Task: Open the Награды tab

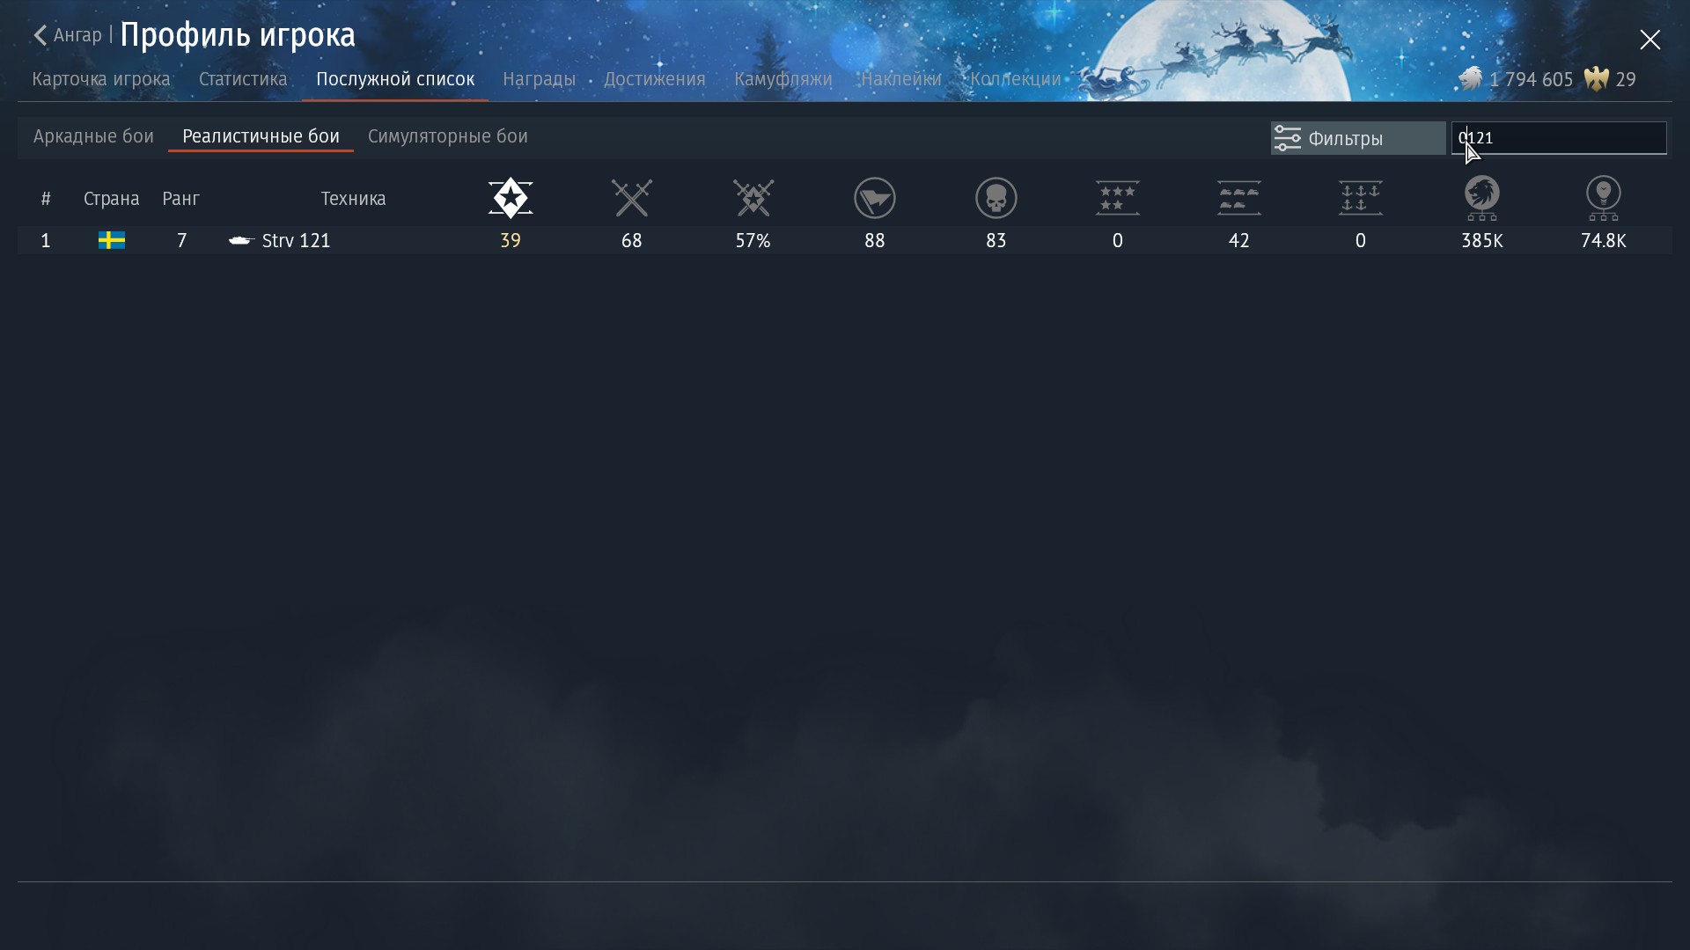Action: tap(539, 79)
